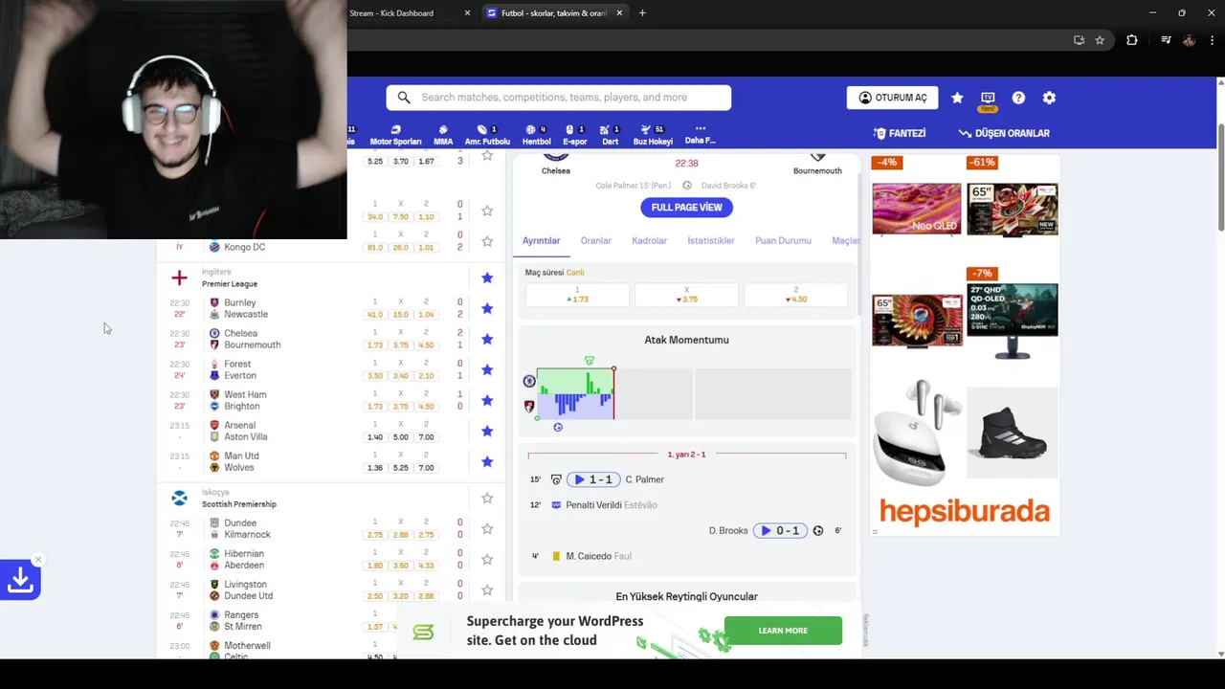Open the settings gear in site header
Screen dimensions: 1225x689
pyautogui.click(x=1049, y=98)
